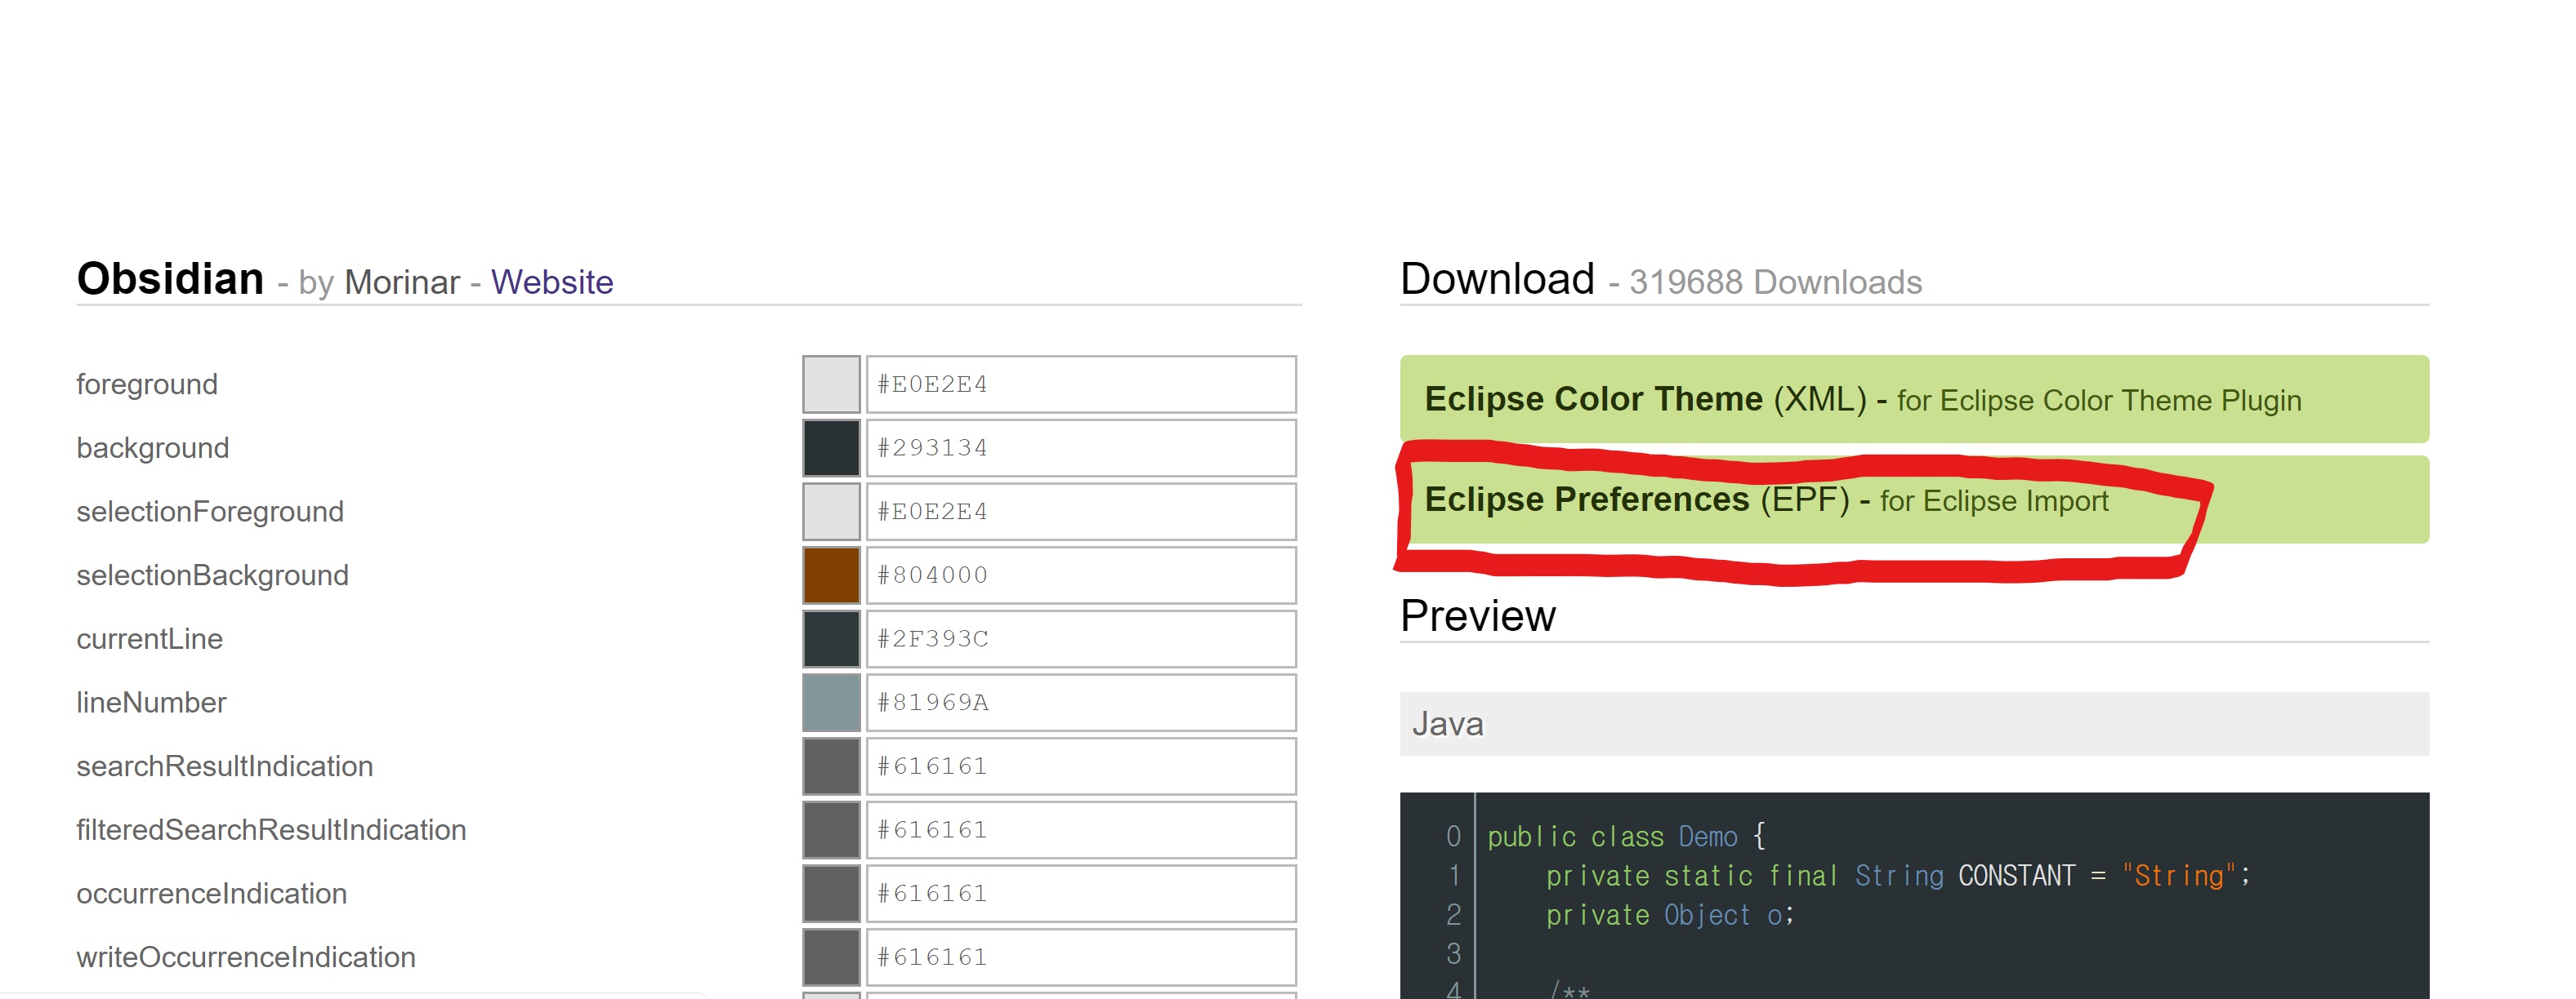Click the writeOccurrenceIndication hex field
The image size is (2576, 999).
tap(1080, 957)
